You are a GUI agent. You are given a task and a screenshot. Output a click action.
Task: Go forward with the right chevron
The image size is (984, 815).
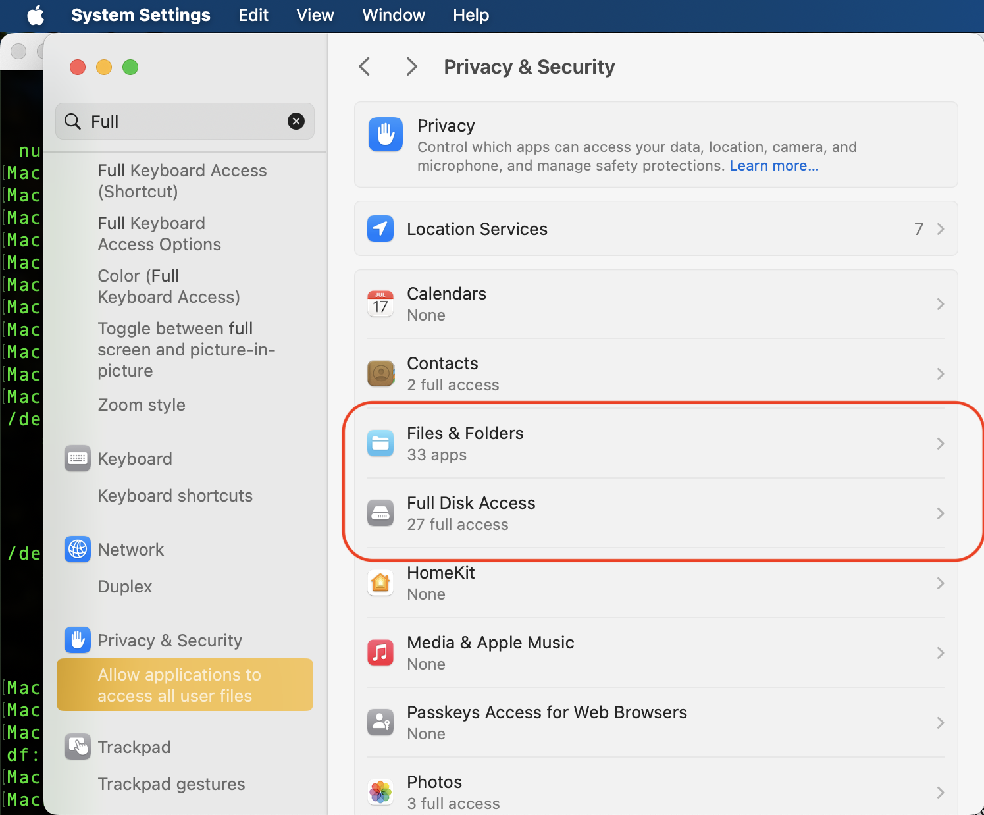(412, 66)
